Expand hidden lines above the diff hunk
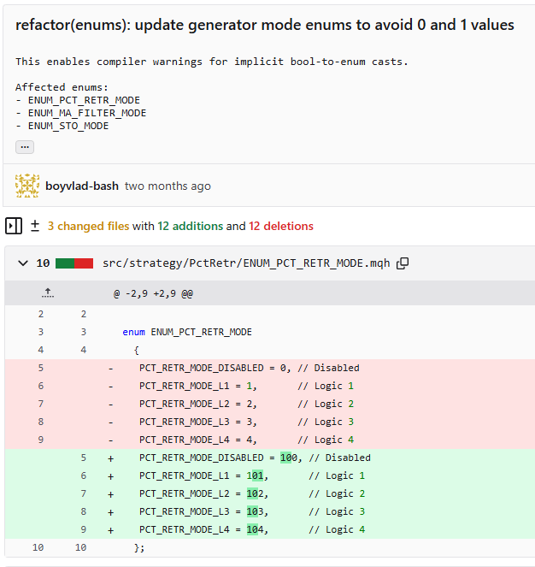This screenshot has width=535, height=567. click(x=48, y=293)
